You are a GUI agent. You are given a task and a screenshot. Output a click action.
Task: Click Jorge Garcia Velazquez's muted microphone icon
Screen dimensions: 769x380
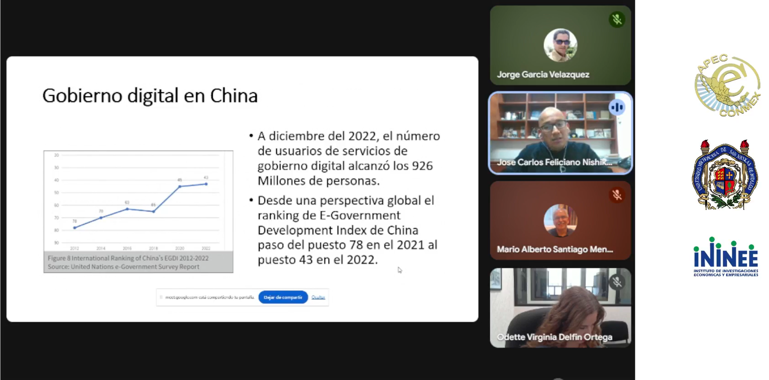pyautogui.click(x=617, y=19)
